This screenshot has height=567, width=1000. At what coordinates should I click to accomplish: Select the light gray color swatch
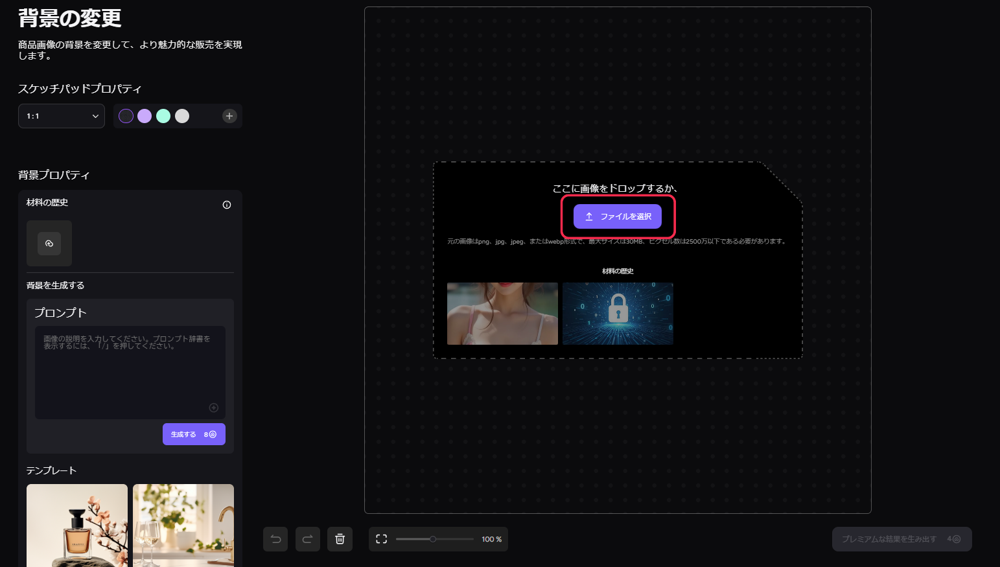click(x=182, y=116)
